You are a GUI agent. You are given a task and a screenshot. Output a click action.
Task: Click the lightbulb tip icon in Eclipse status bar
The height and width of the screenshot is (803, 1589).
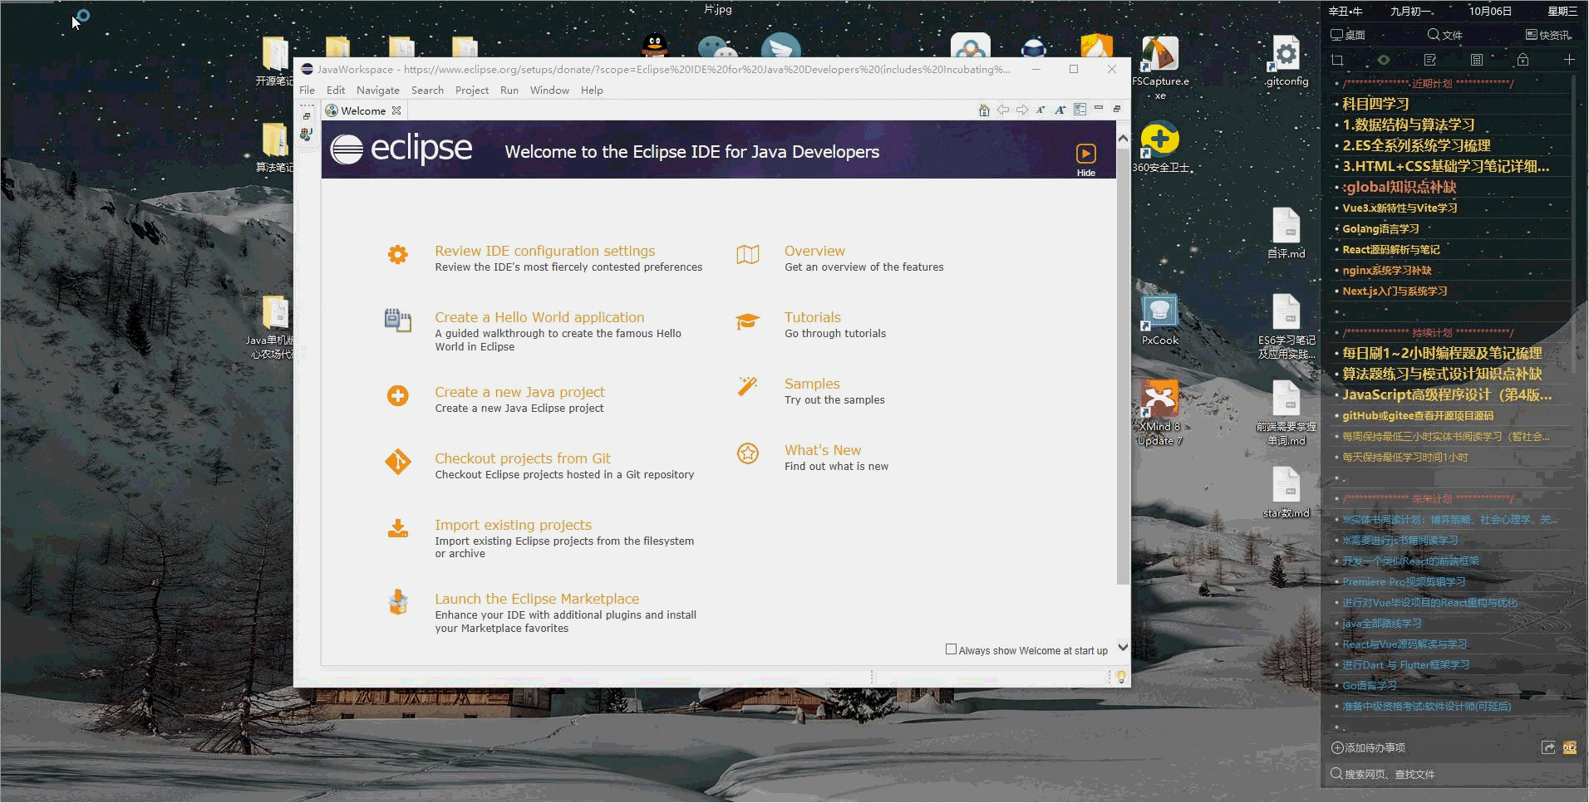[1121, 677]
